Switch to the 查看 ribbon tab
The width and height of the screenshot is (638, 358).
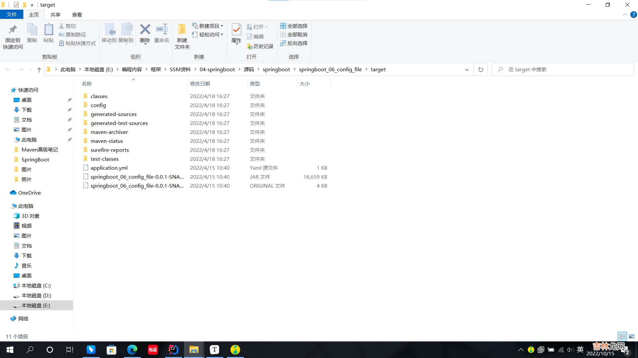point(77,15)
